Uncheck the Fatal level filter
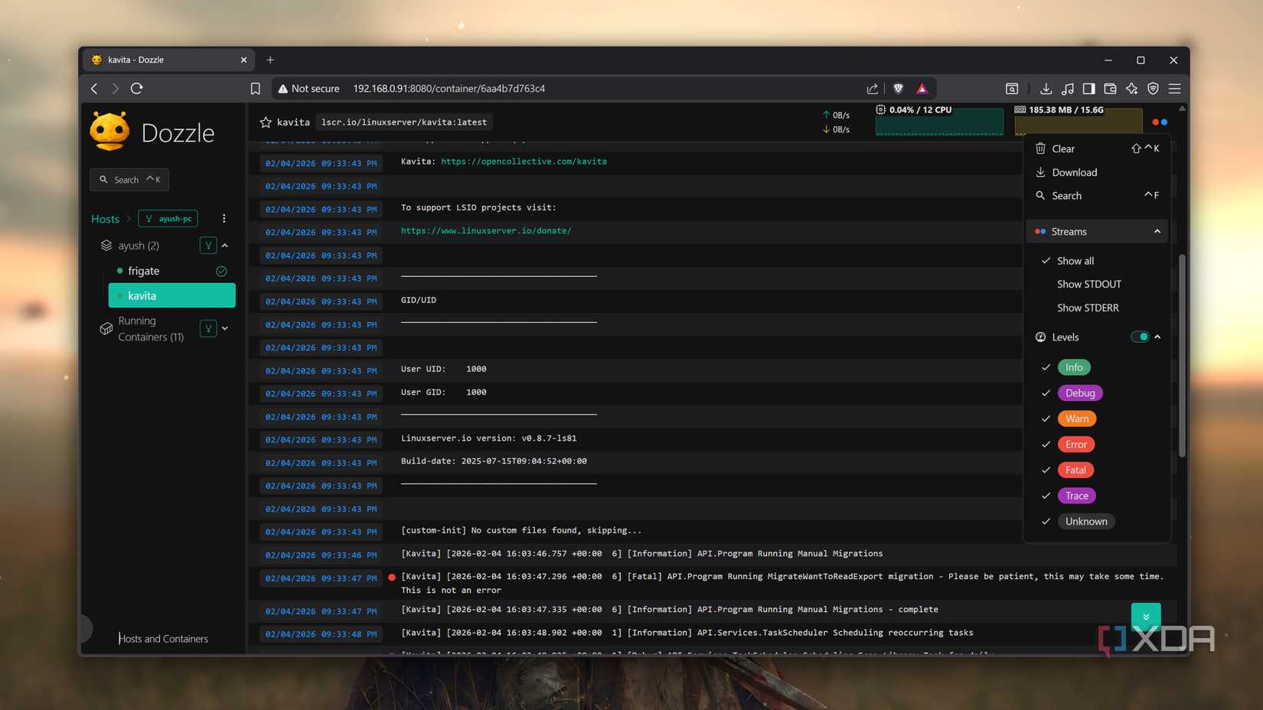The height and width of the screenshot is (710, 1263). 1075,470
